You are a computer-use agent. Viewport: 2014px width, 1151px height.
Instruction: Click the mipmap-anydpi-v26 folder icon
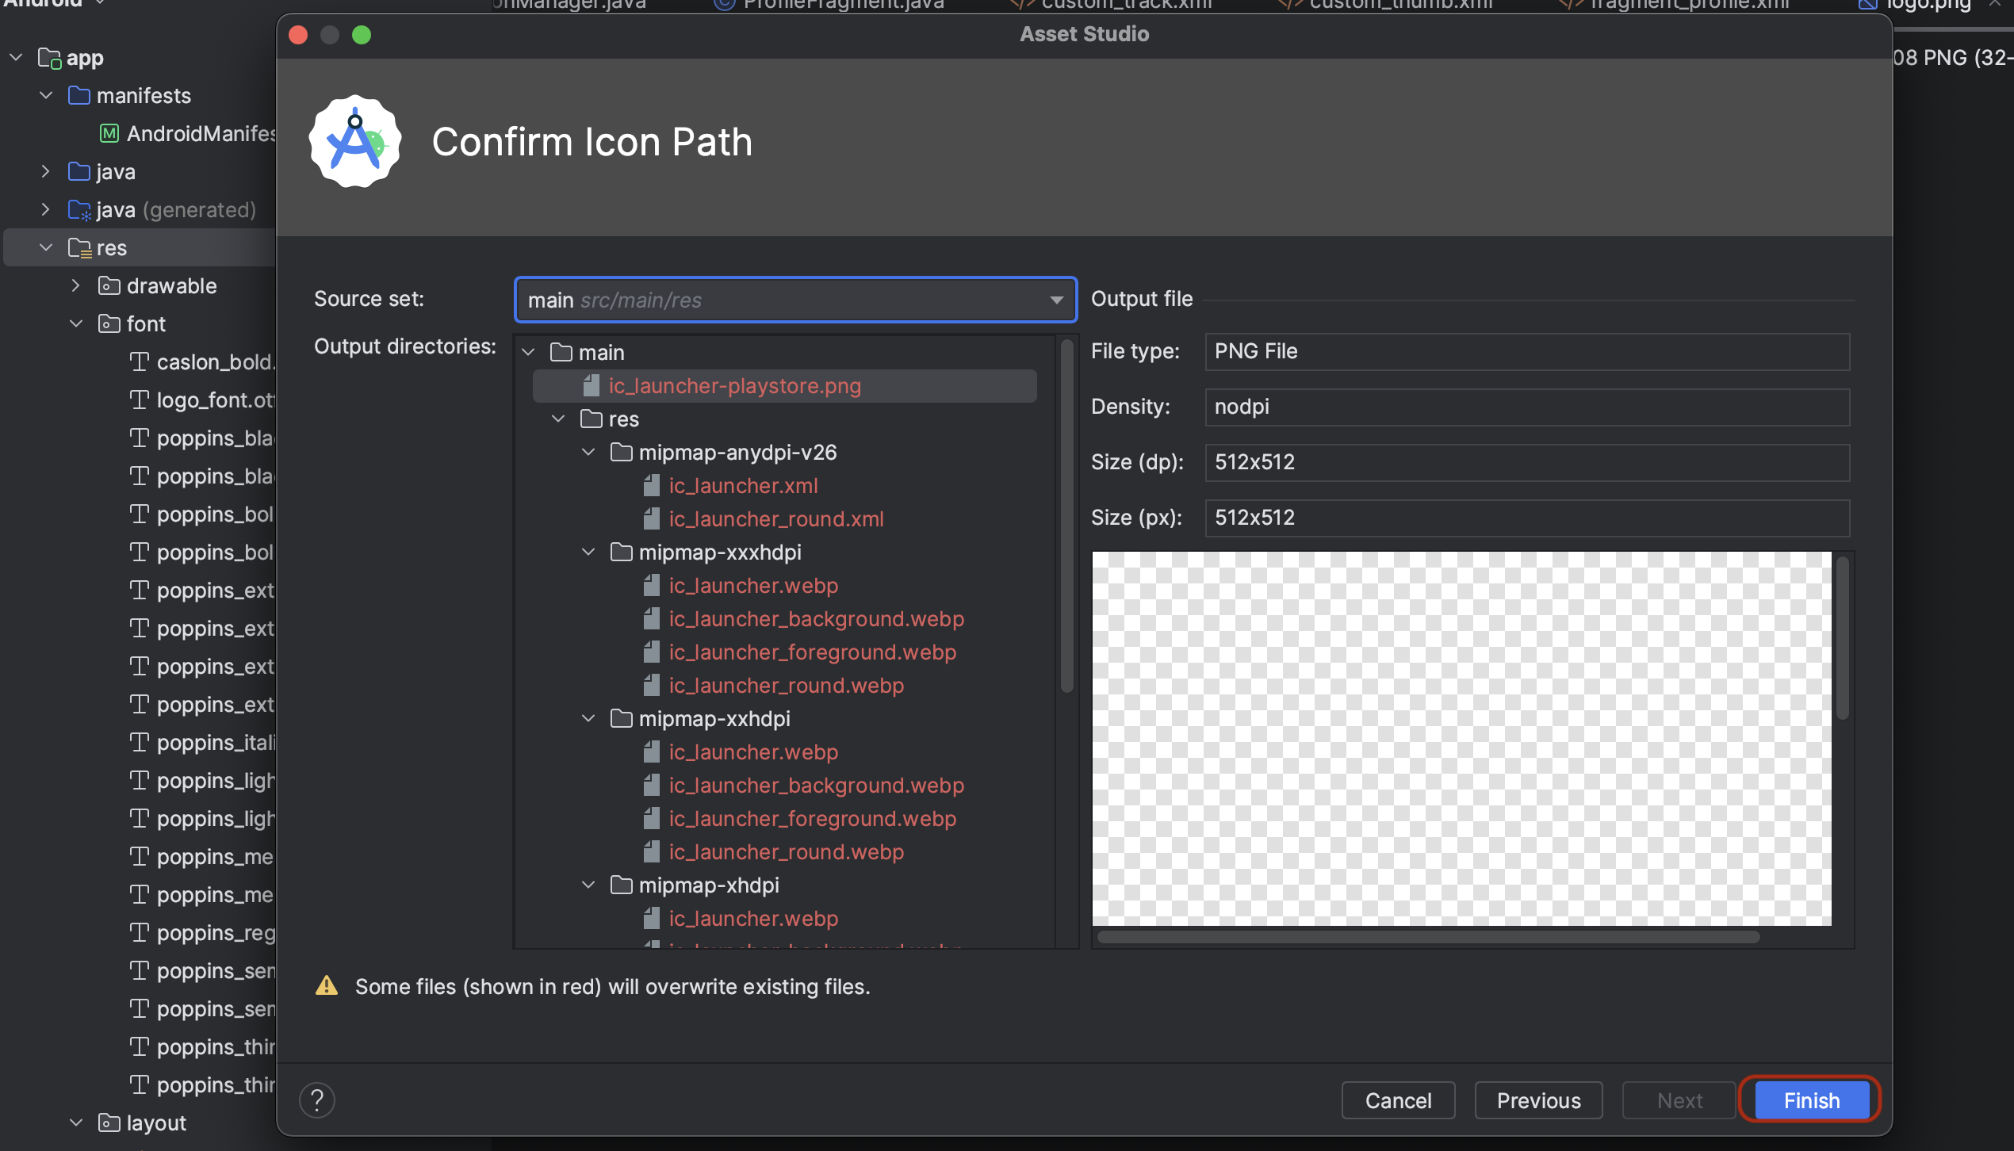coord(621,453)
